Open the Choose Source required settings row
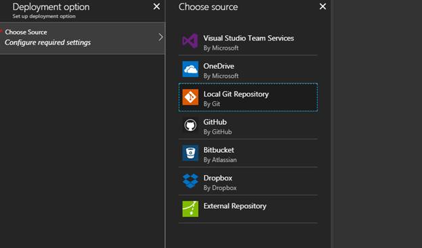The width and height of the screenshot is (422, 248). tap(83, 39)
